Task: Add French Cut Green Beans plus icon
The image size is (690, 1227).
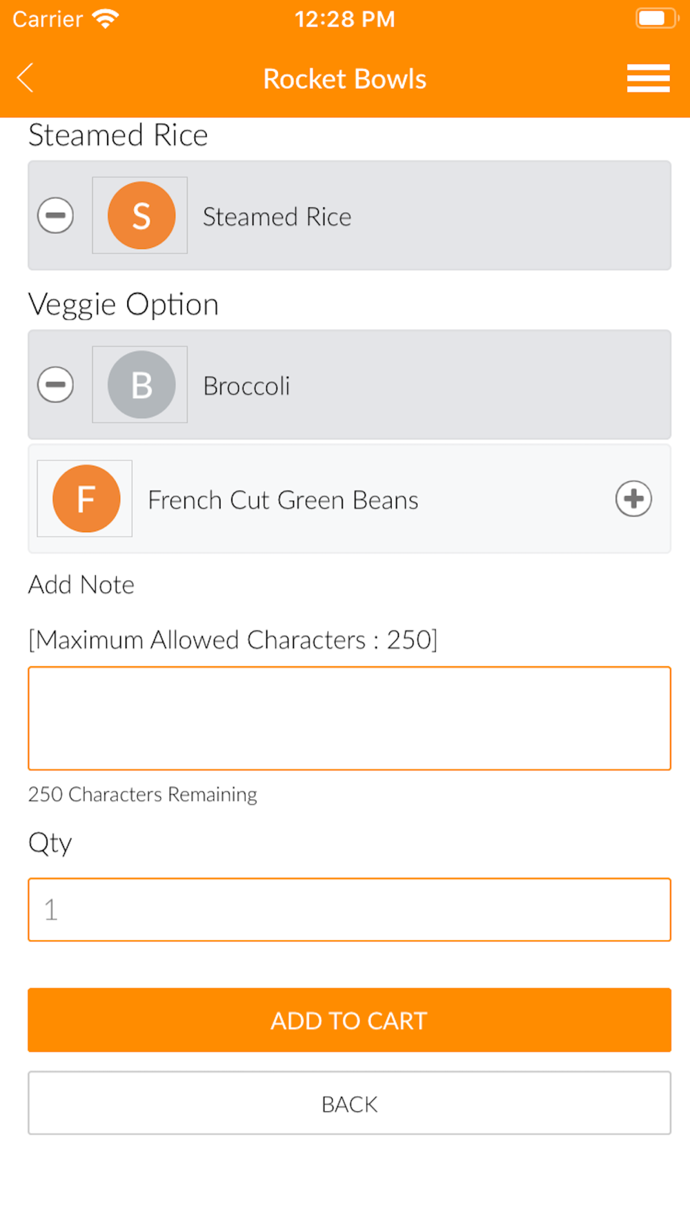Action: pos(633,498)
